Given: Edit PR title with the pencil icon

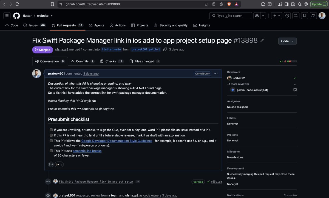Looking at the screenshot, I should click(262, 40).
